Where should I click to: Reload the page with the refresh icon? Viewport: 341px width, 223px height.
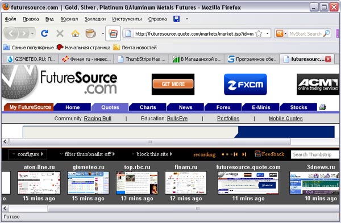[44, 33]
